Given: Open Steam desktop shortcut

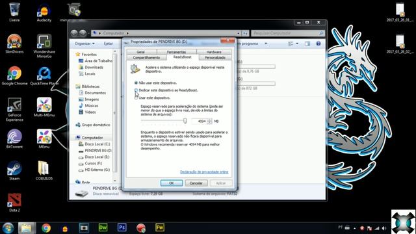Looking at the screenshot, I should (x=14, y=170).
